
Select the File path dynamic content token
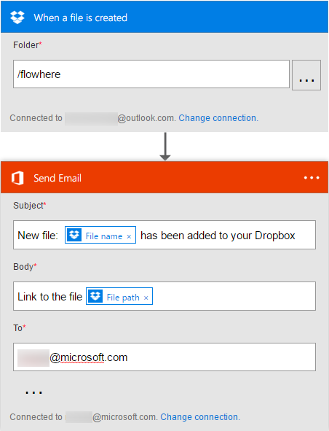pyautogui.click(x=123, y=298)
